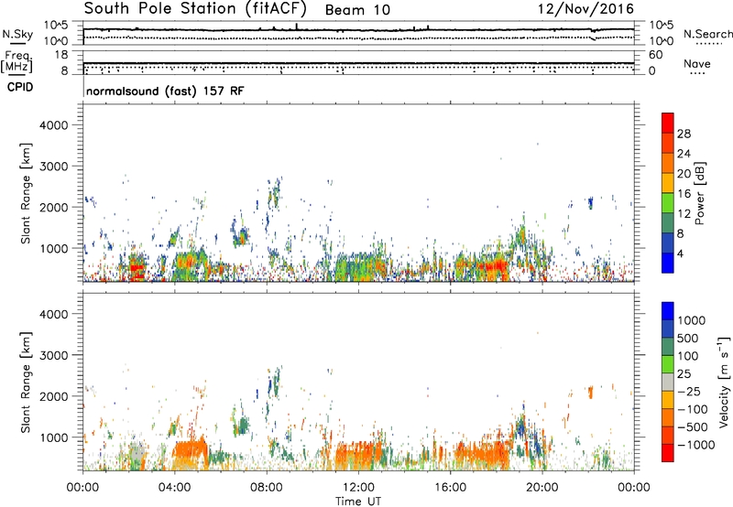
Task: Click the "-1000" Velocity colorbar tick label
Action: pyautogui.click(x=696, y=445)
